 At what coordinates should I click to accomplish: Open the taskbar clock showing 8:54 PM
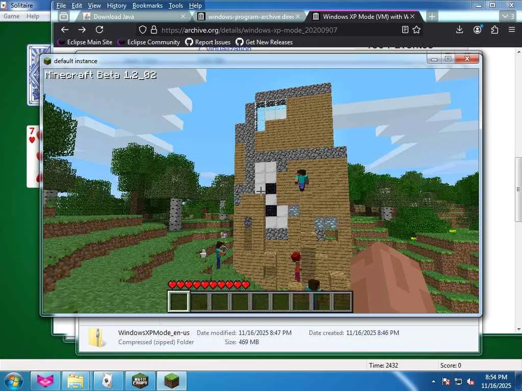click(496, 381)
